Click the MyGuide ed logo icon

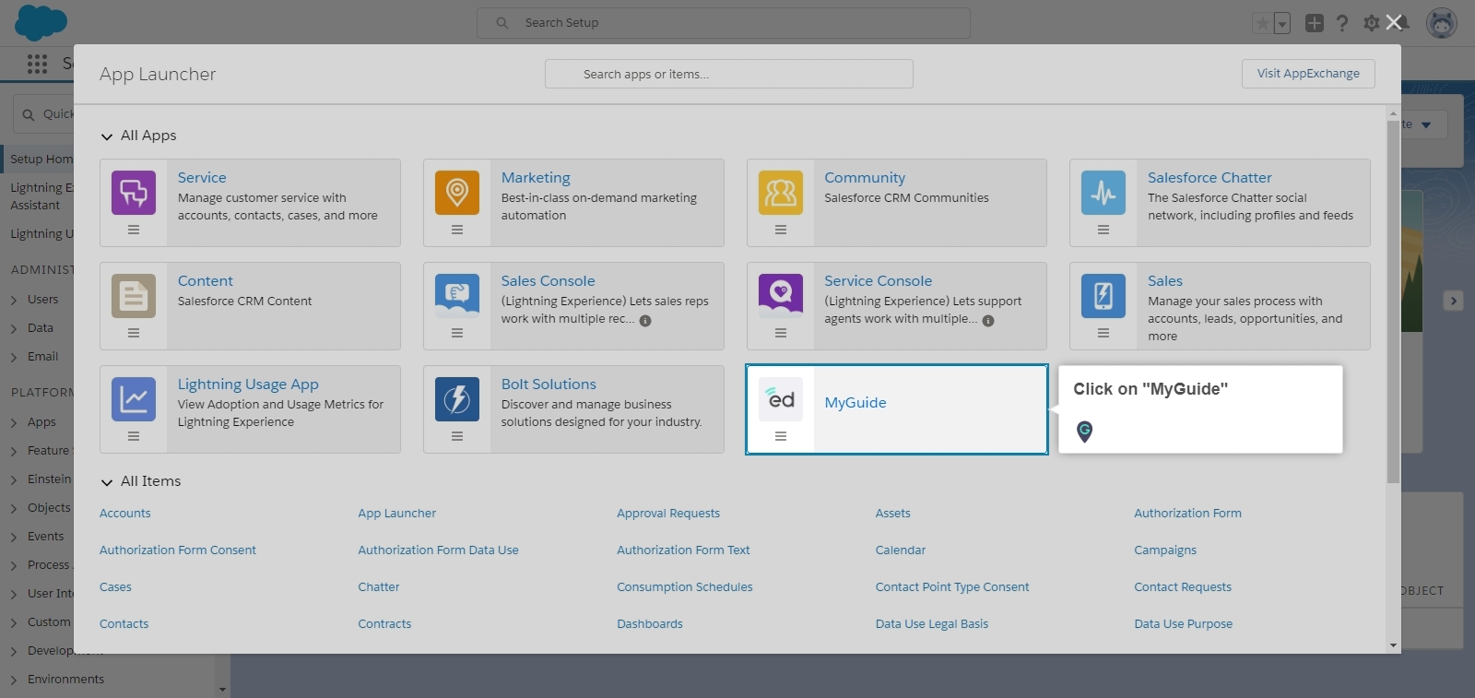781,399
